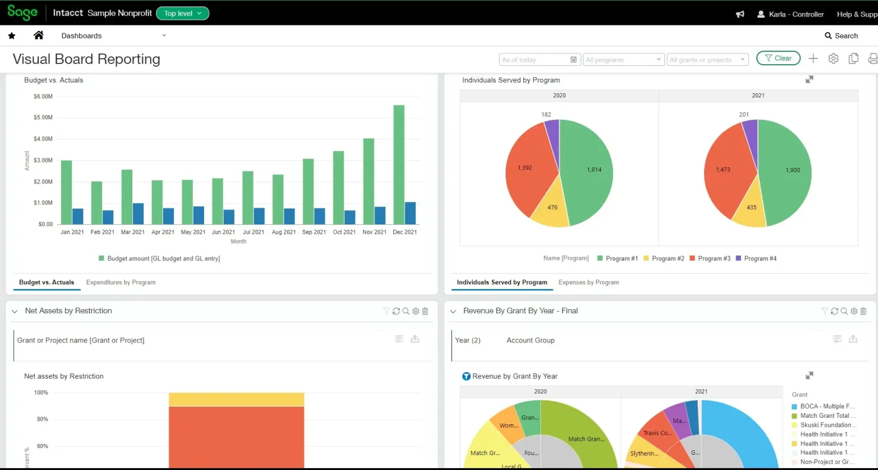
Task: Refresh the Net Assets by Restriction panel
Action: [396, 311]
